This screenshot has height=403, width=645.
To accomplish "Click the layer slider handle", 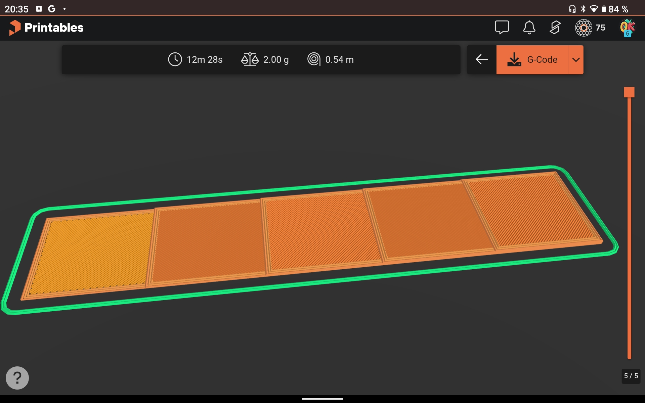I will 629,92.
